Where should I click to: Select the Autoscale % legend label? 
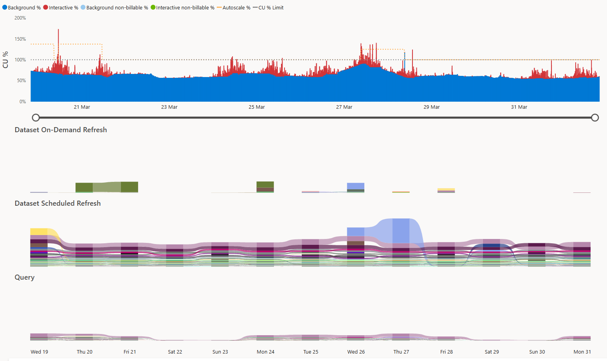236,8
